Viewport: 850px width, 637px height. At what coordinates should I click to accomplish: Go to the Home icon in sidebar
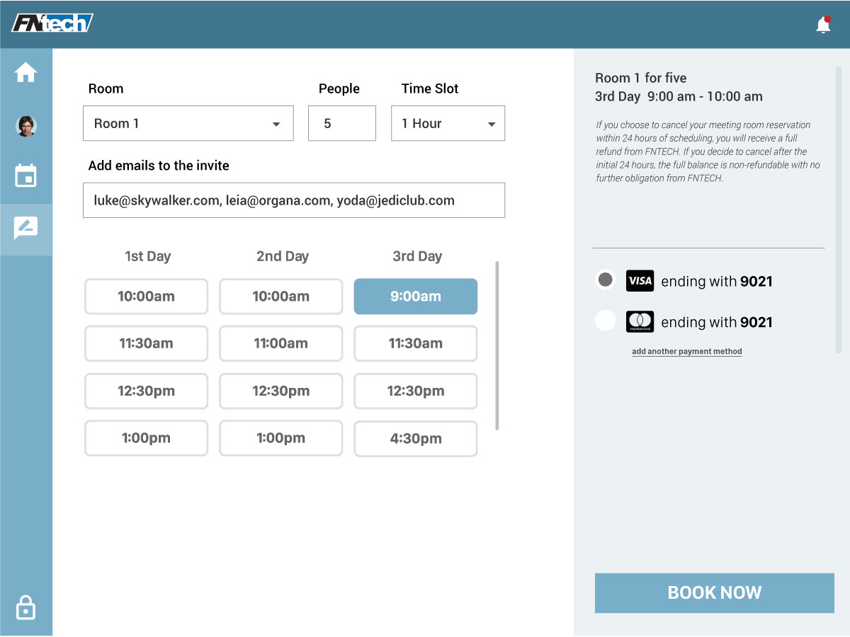[25, 72]
